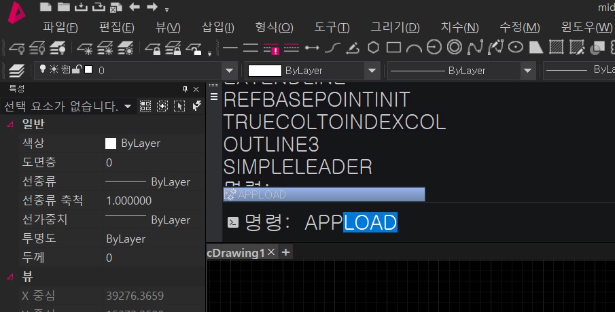Open the 편집(E) menu

[116, 27]
